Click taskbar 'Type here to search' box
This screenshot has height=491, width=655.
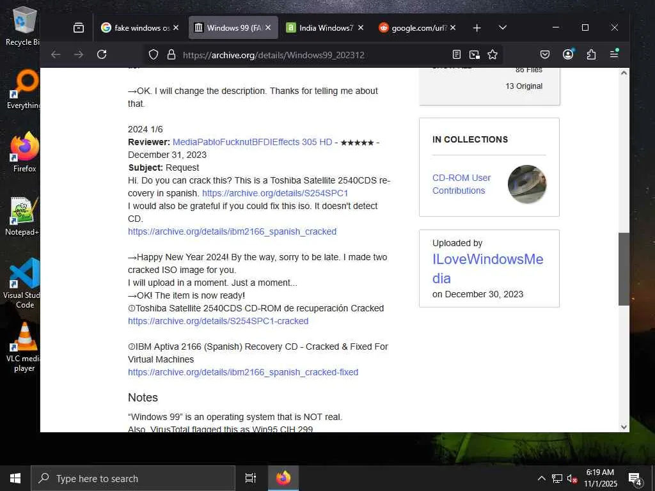click(x=133, y=478)
